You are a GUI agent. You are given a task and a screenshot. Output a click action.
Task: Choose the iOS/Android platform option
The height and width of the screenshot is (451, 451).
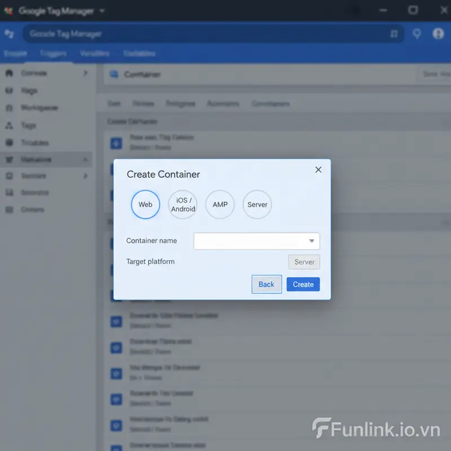coord(183,205)
